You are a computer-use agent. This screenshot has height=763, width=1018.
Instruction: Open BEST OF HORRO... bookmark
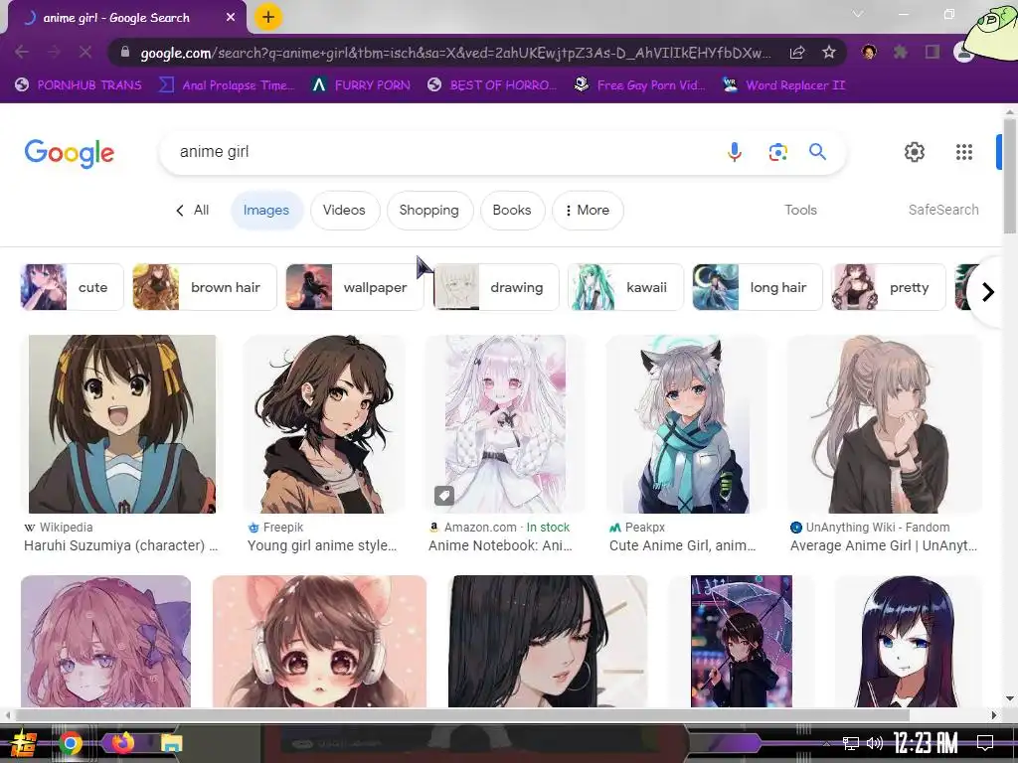[492, 85]
